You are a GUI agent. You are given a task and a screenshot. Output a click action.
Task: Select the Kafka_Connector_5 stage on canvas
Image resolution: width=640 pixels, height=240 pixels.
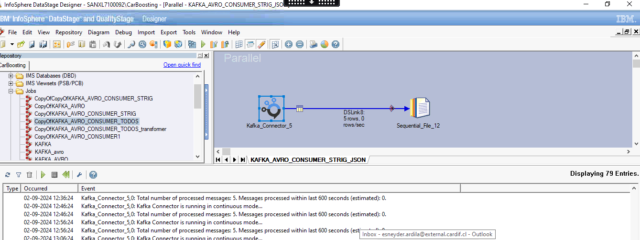271,109
